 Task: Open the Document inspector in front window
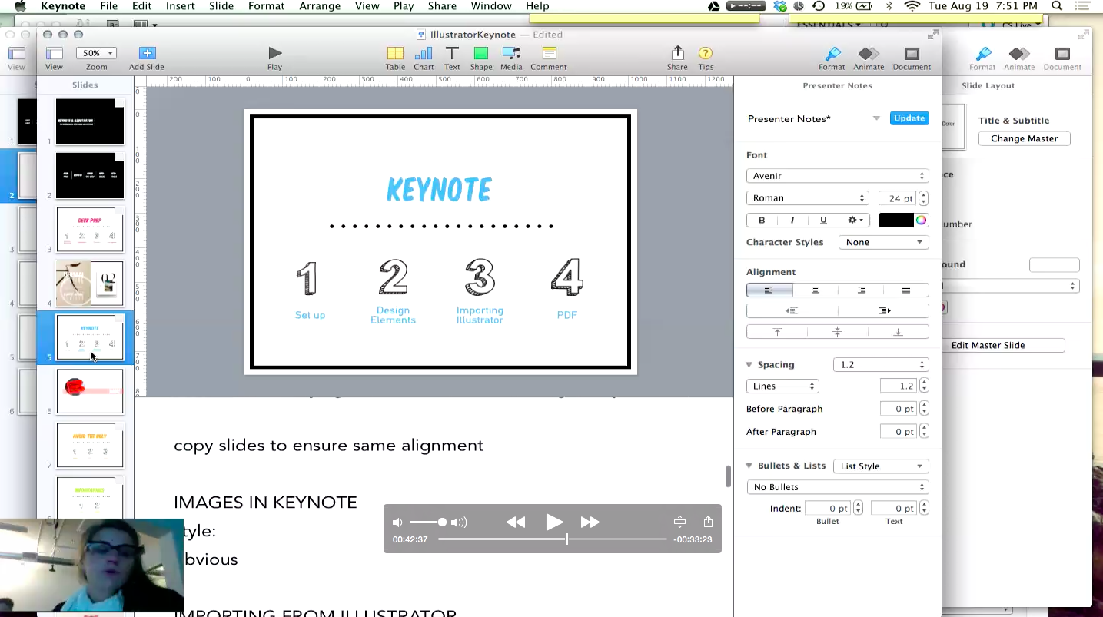tap(912, 58)
